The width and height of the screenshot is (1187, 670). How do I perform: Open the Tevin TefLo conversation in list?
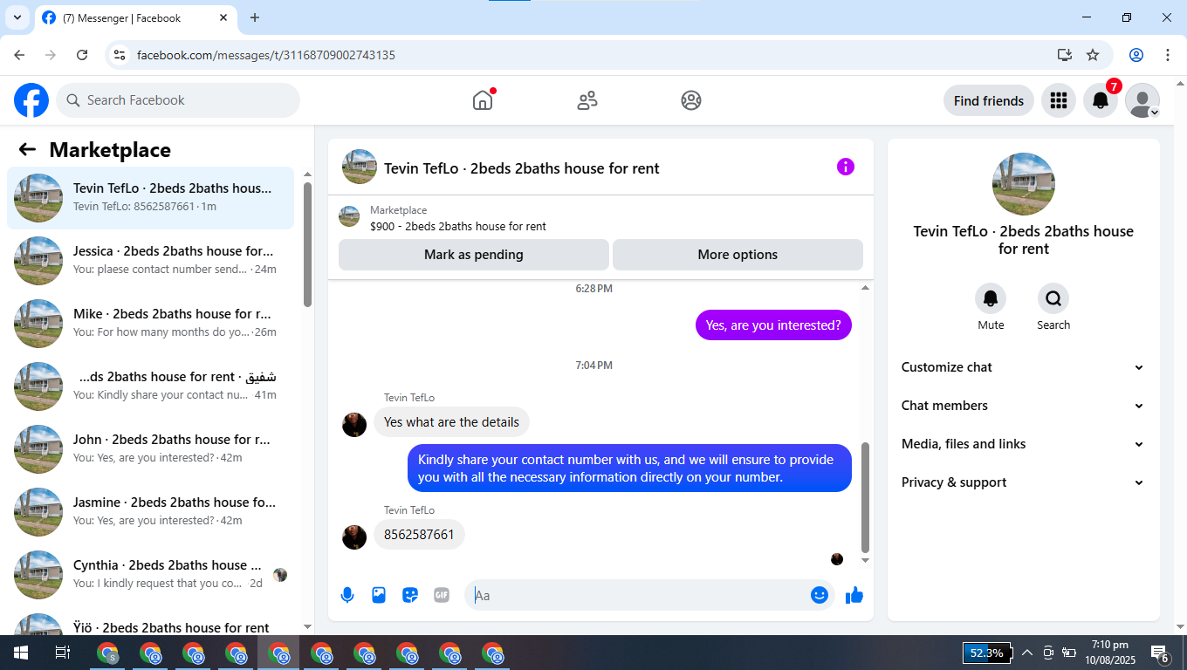point(150,198)
